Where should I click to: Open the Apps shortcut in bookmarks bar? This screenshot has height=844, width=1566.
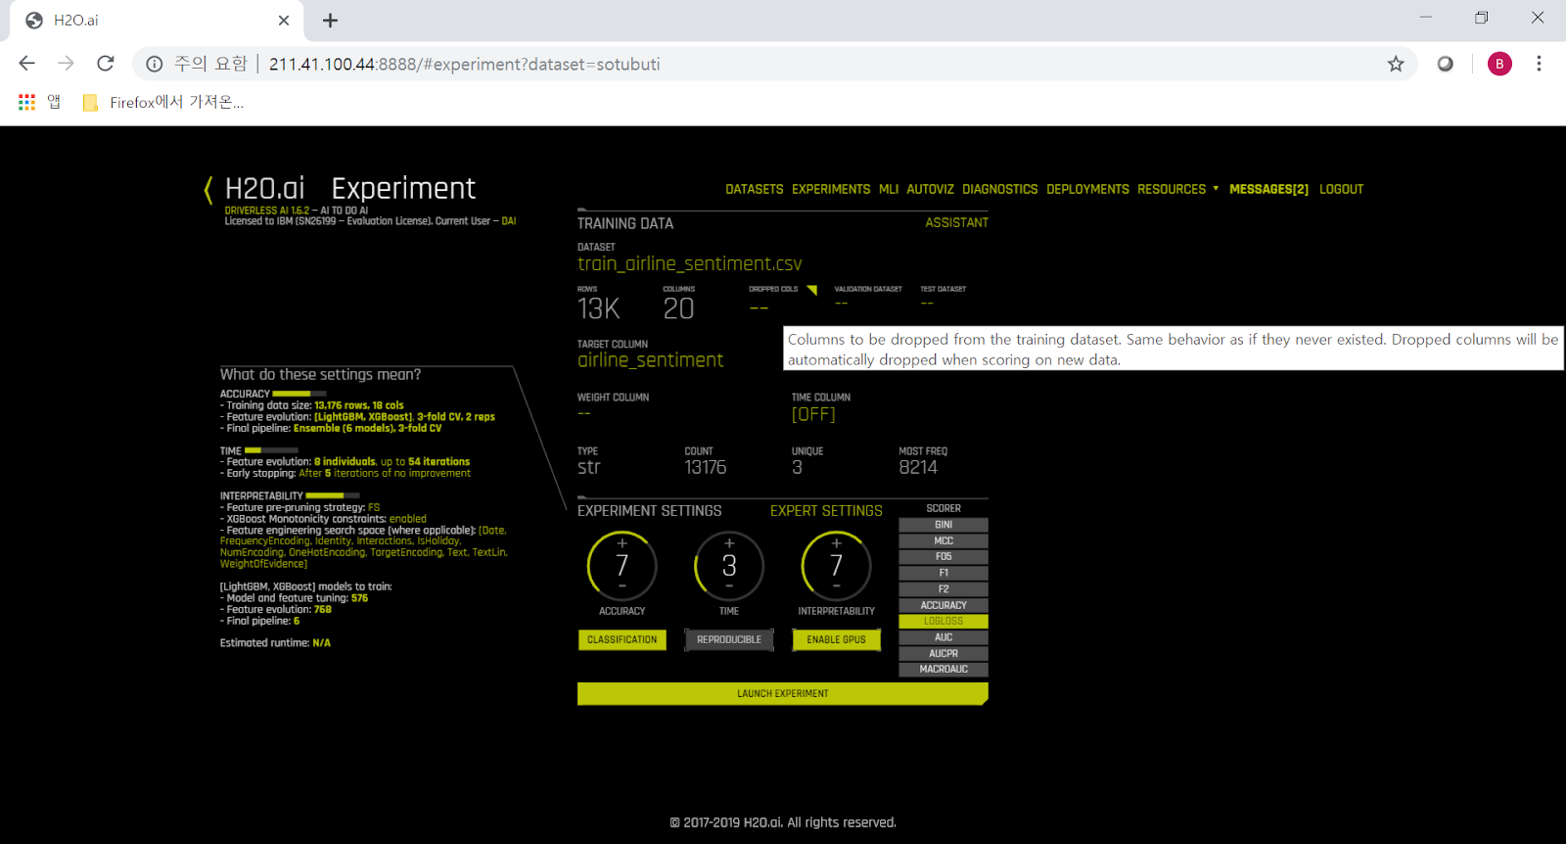(x=39, y=102)
